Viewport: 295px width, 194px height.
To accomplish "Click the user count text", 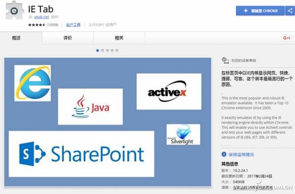I will pyautogui.click(x=102, y=25).
